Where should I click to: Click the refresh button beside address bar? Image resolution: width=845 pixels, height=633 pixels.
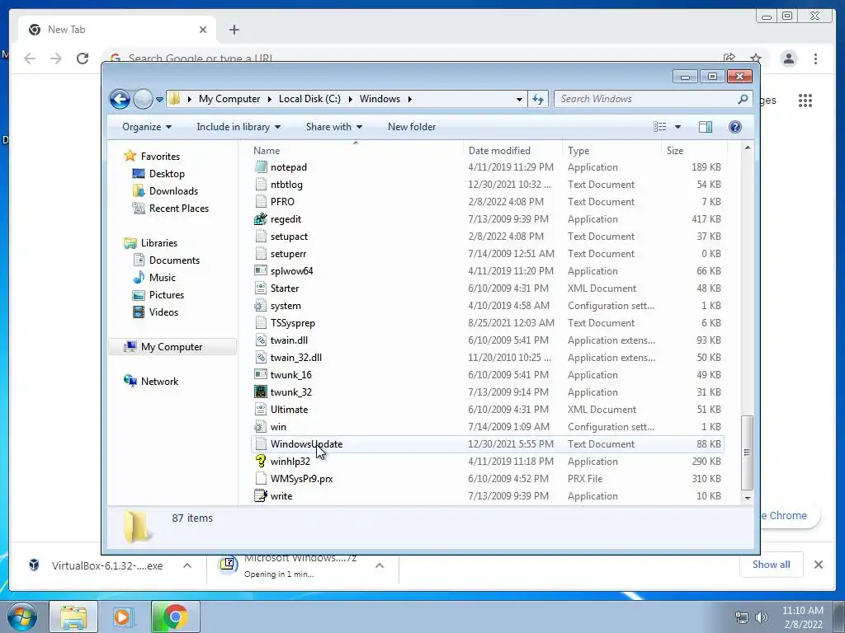pos(538,99)
